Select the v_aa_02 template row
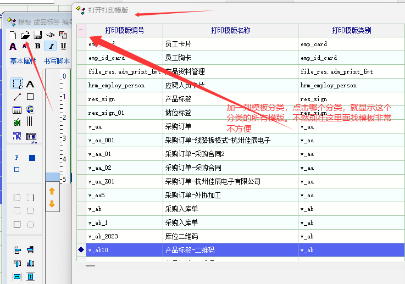This screenshot has width=405, height=284. click(x=241, y=168)
